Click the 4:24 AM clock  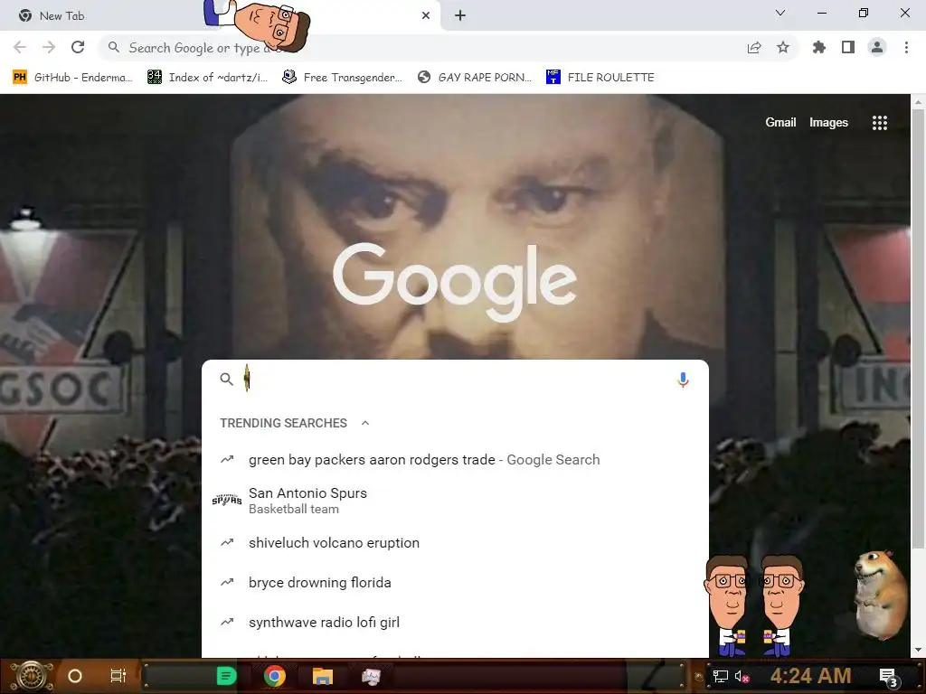click(x=811, y=676)
